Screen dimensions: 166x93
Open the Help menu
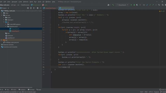(x=53, y=2)
